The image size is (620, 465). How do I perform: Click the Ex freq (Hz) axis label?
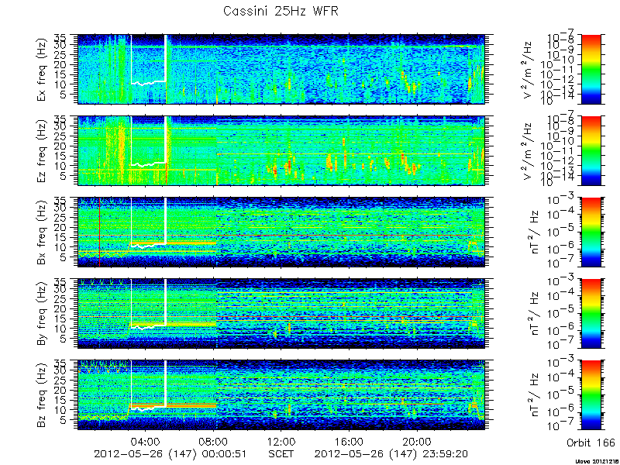[43, 70]
